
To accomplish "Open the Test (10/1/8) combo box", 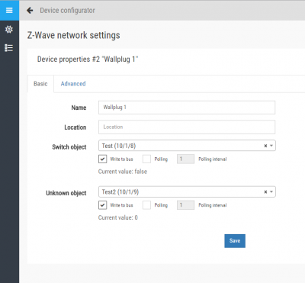I will coord(187,146).
